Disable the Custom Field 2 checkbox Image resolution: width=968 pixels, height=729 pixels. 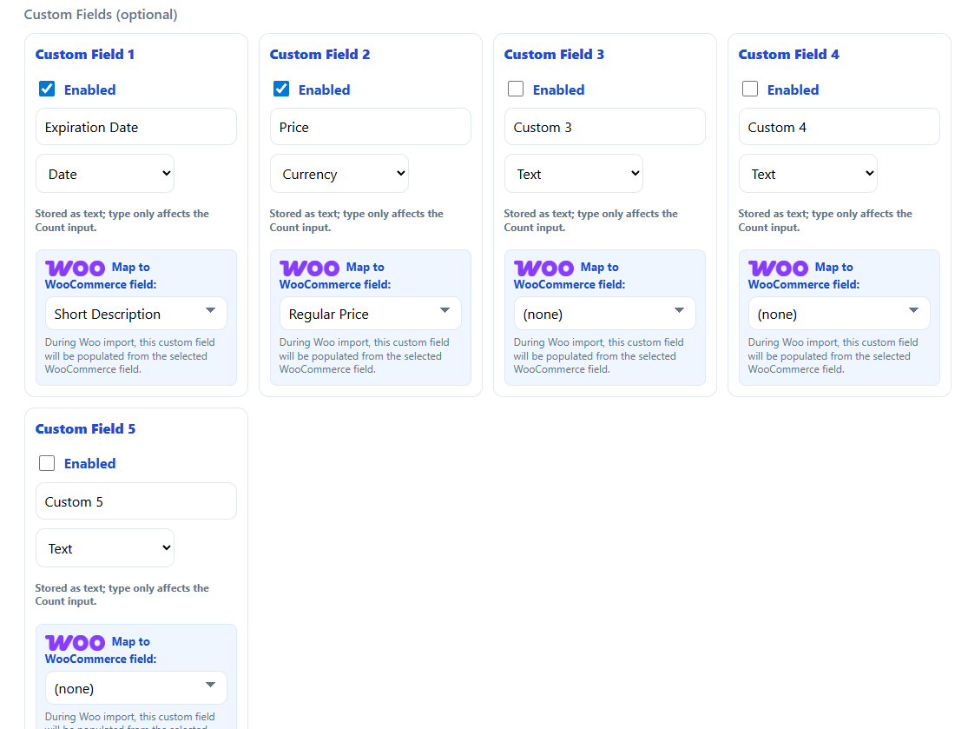280,88
